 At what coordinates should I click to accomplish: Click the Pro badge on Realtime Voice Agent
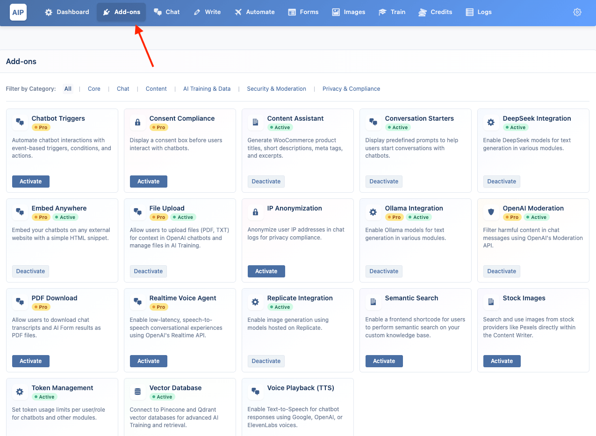coord(159,307)
